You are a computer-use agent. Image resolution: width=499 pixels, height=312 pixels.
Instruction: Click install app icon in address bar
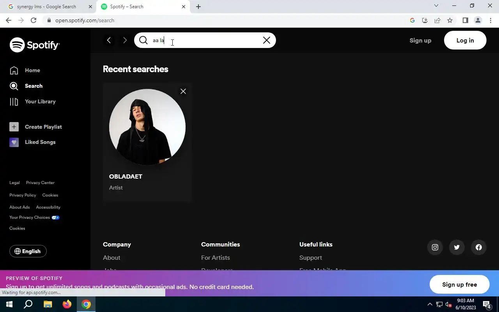(425, 20)
